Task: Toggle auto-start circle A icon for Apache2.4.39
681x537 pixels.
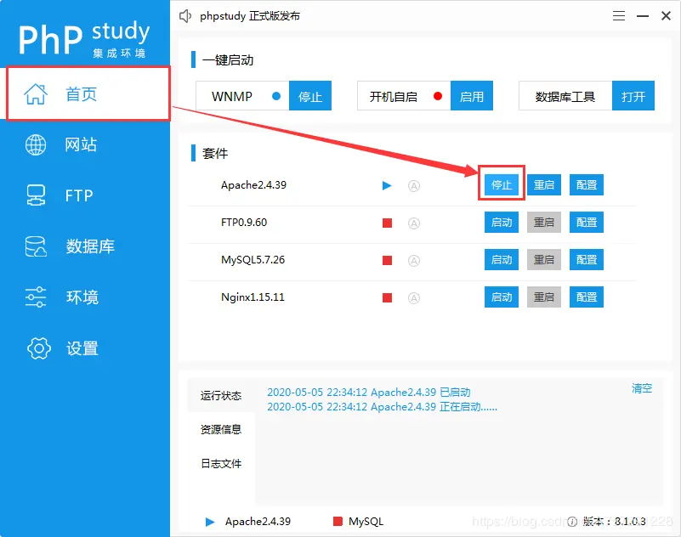Action: [x=414, y=186]
